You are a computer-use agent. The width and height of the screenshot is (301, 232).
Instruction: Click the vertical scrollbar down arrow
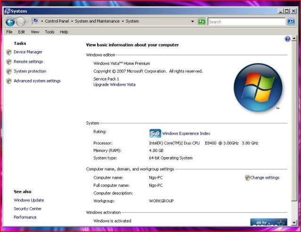tap(294, 223)
